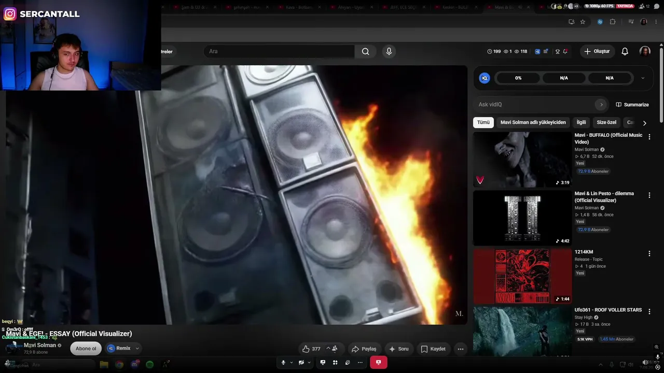Click the Paylaş share button
The width and height of the screenshot is (664, 373).
[x=364, y=349]
